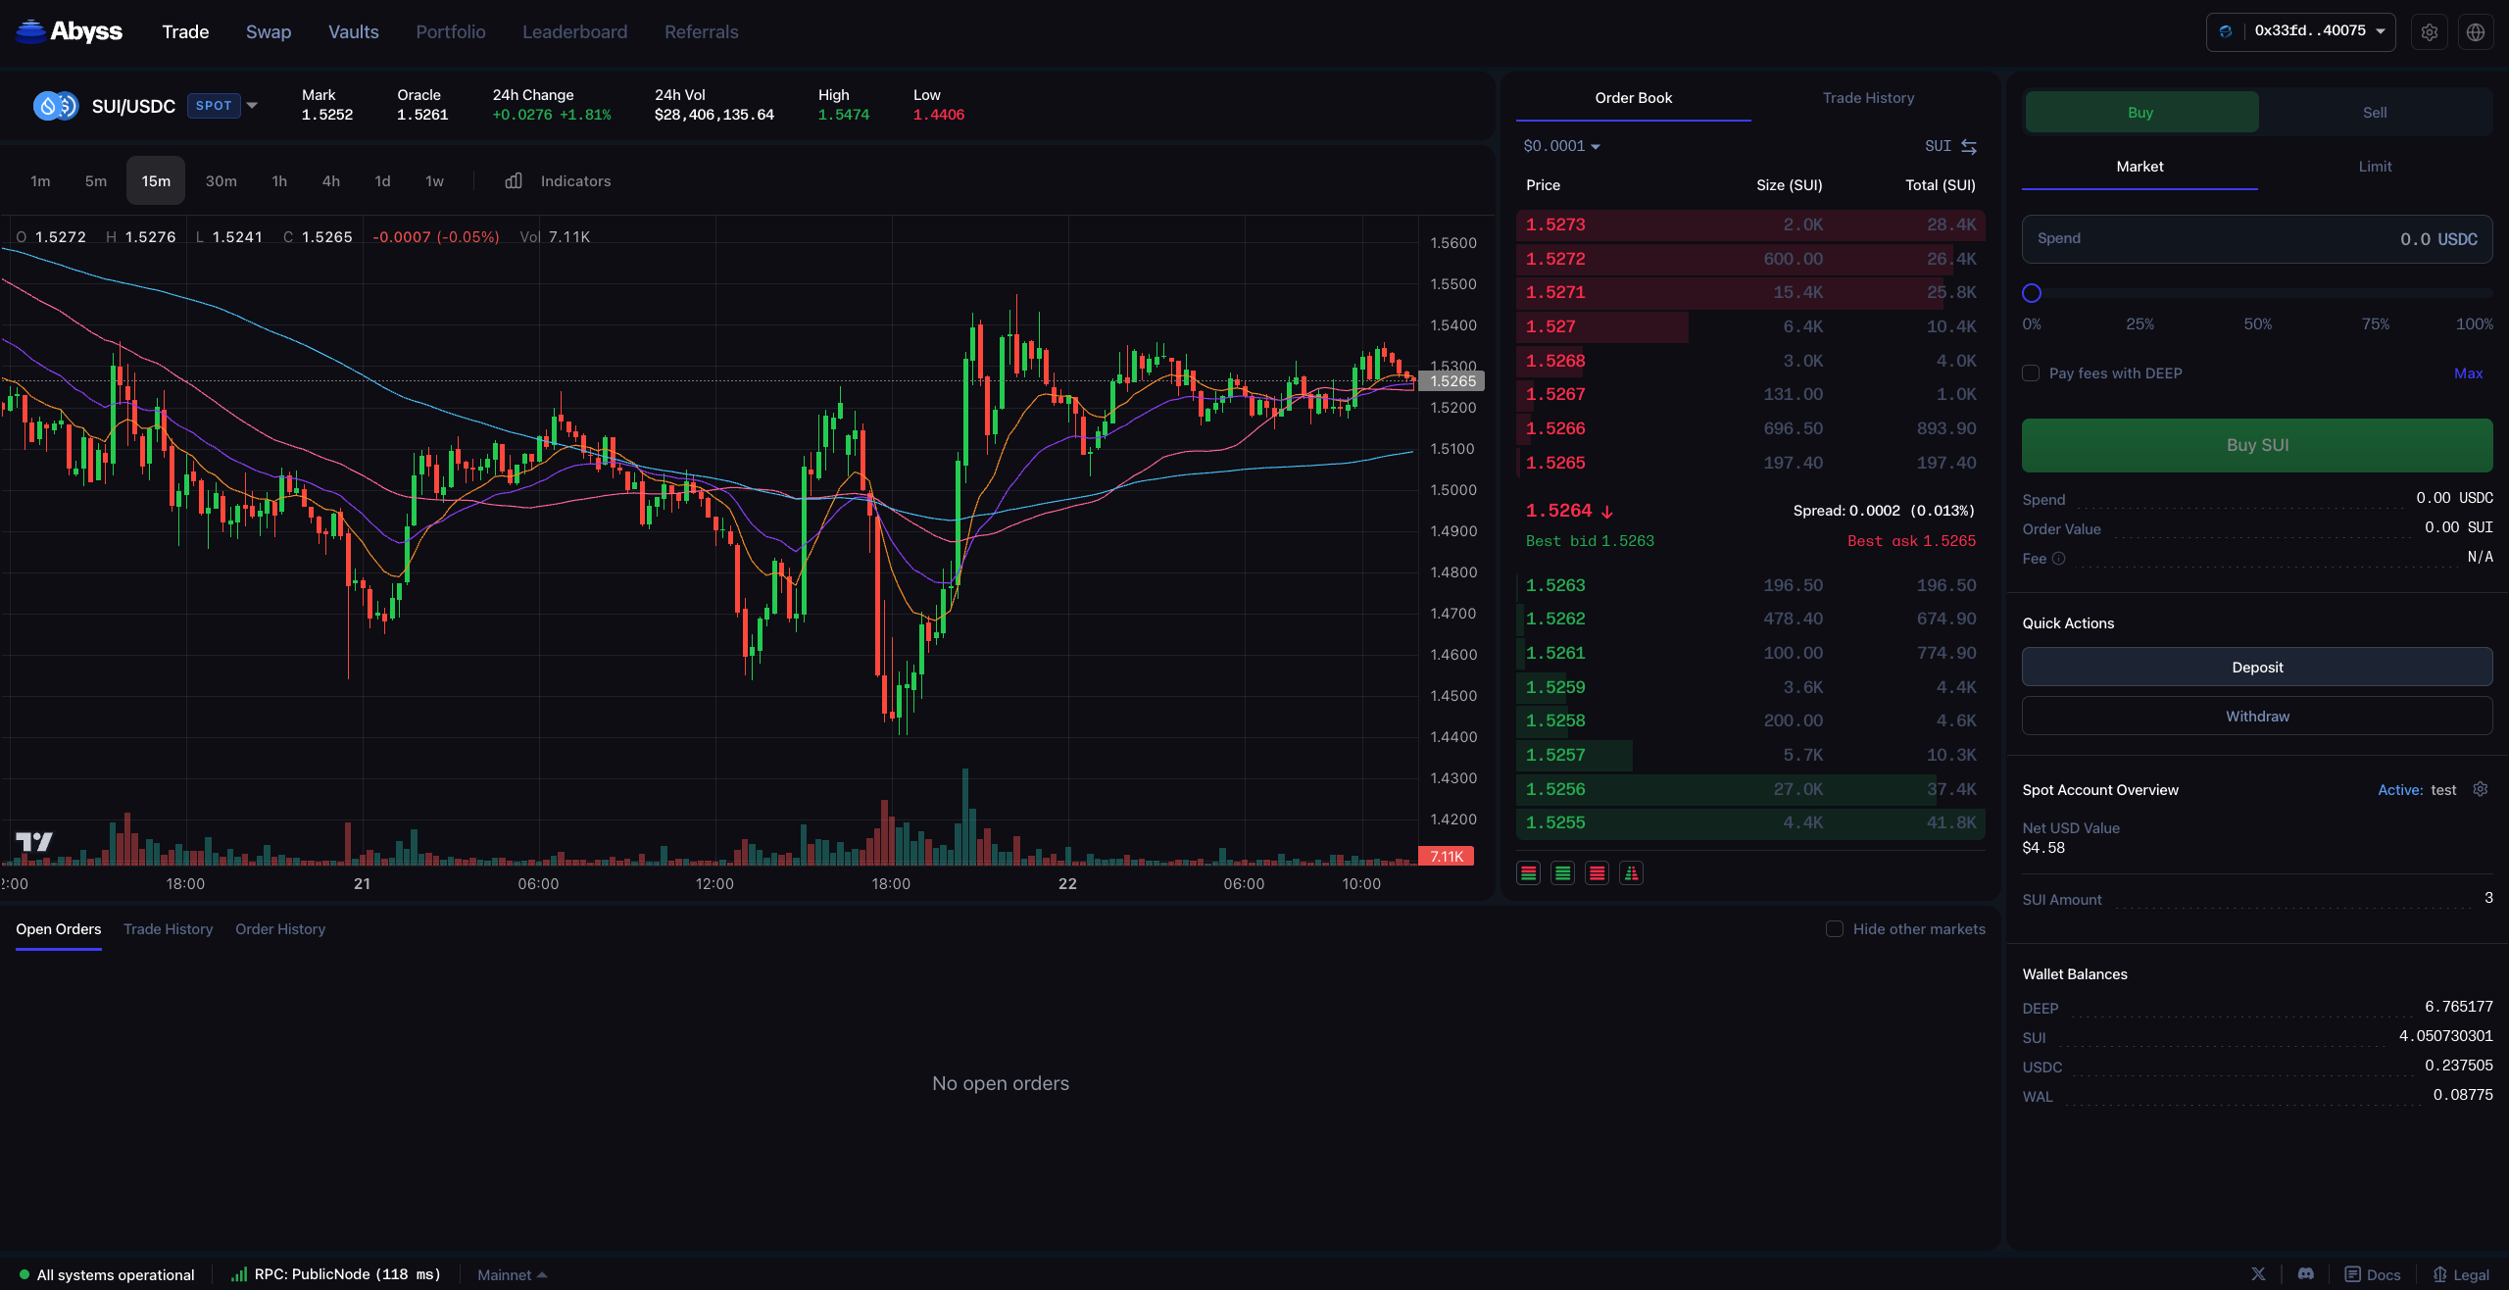
Task: Check Hide other markets
Action: click(1835, 928)
